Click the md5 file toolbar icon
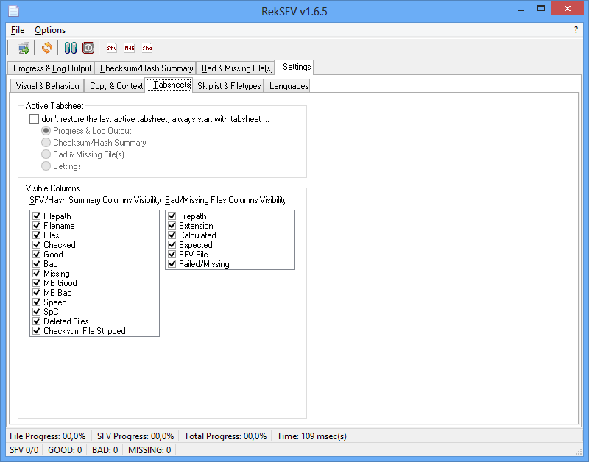The height and width of the screenshot is (462, 589). [130, 48]
